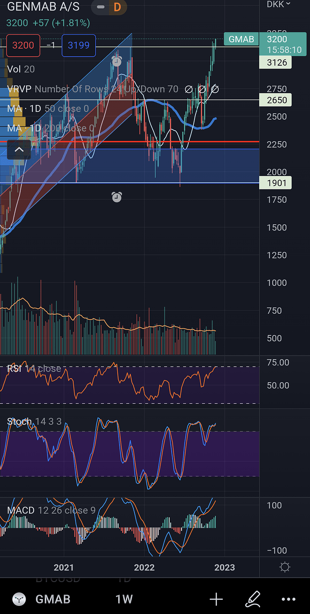Tap the alarm clock icon near chart peak
Viewport: 310px width, 614px height.
click(x=116, y=62)
